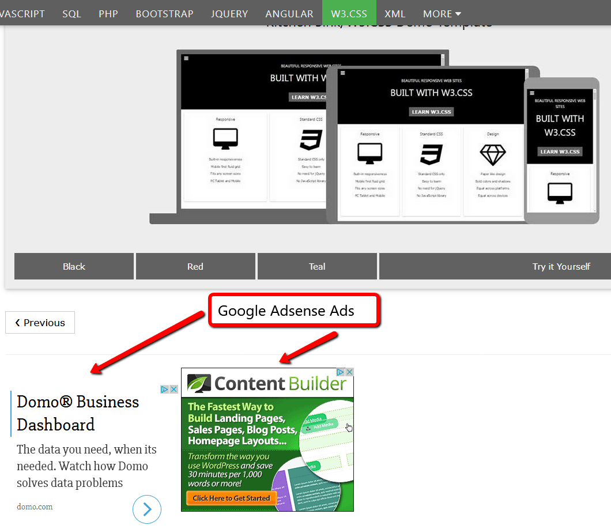Expand the MORE dropdown menu
The height and width of the screenshot is (529, 611).
(x=442, y=14)
